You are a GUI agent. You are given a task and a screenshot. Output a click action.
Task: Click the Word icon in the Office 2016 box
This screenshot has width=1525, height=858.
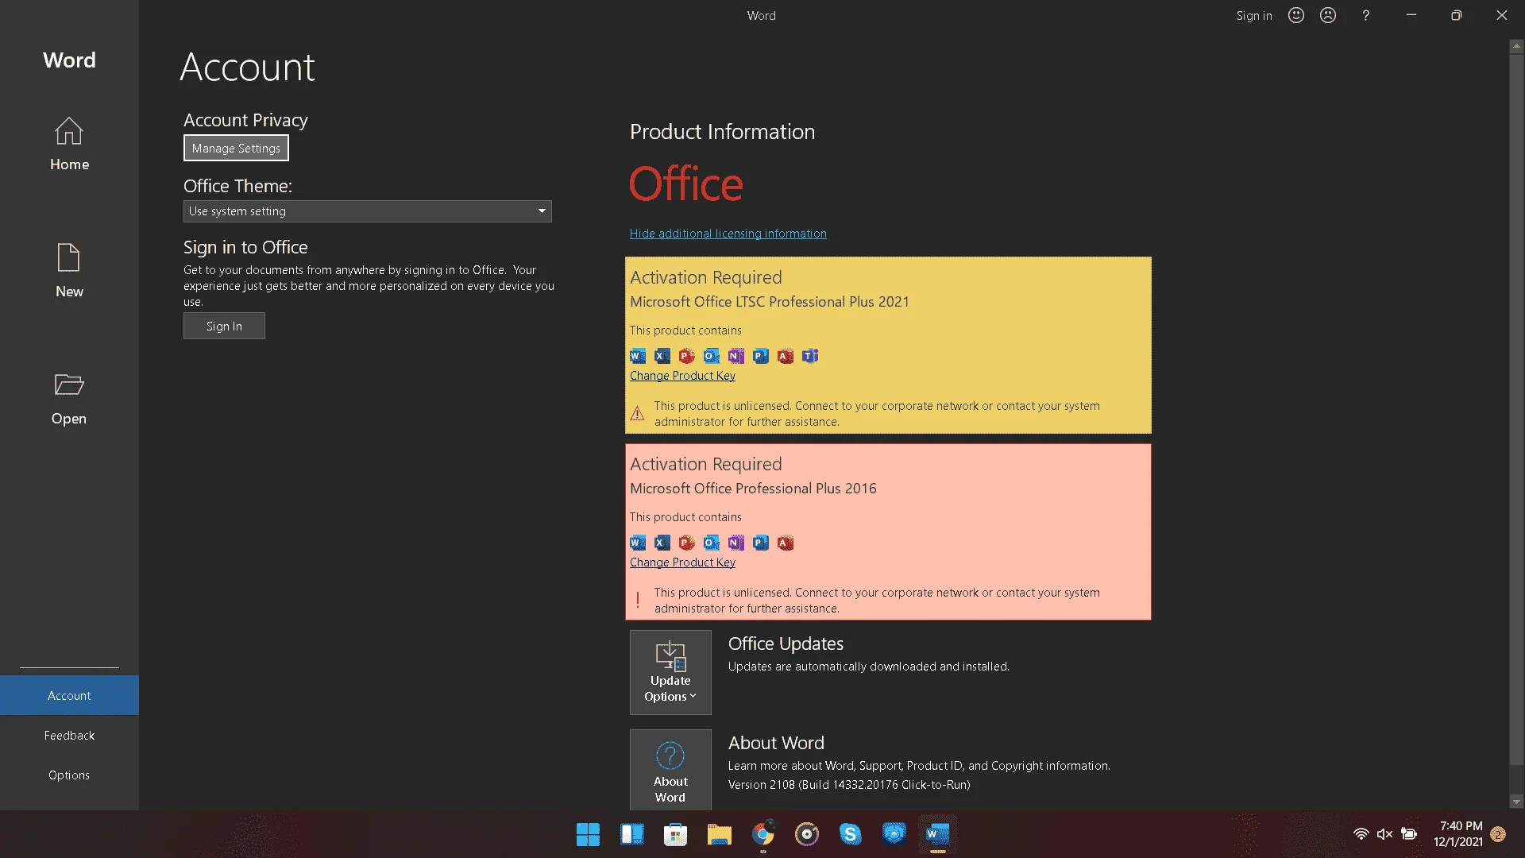click(638, 543)
